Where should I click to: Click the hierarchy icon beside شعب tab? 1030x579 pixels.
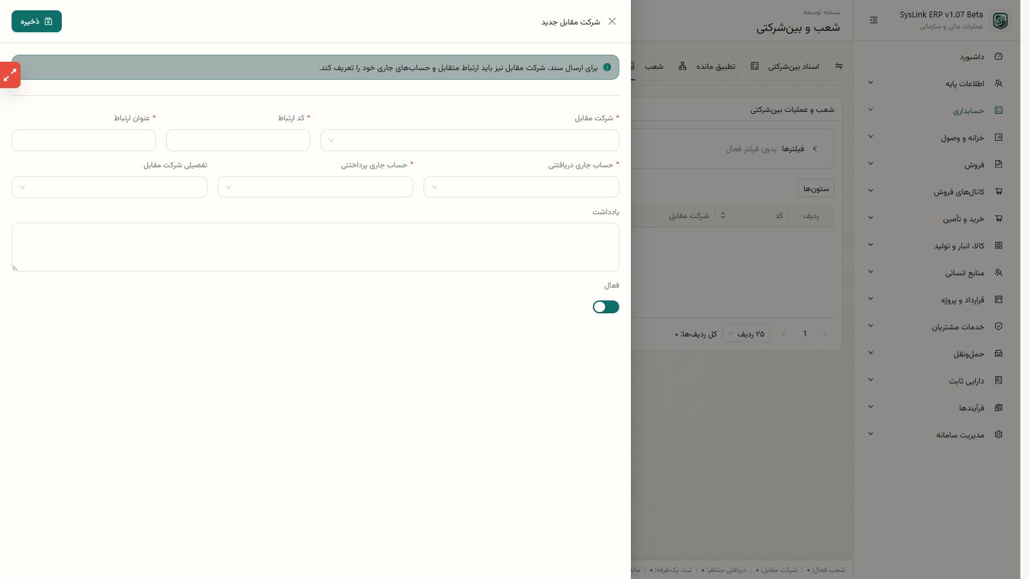682,66
